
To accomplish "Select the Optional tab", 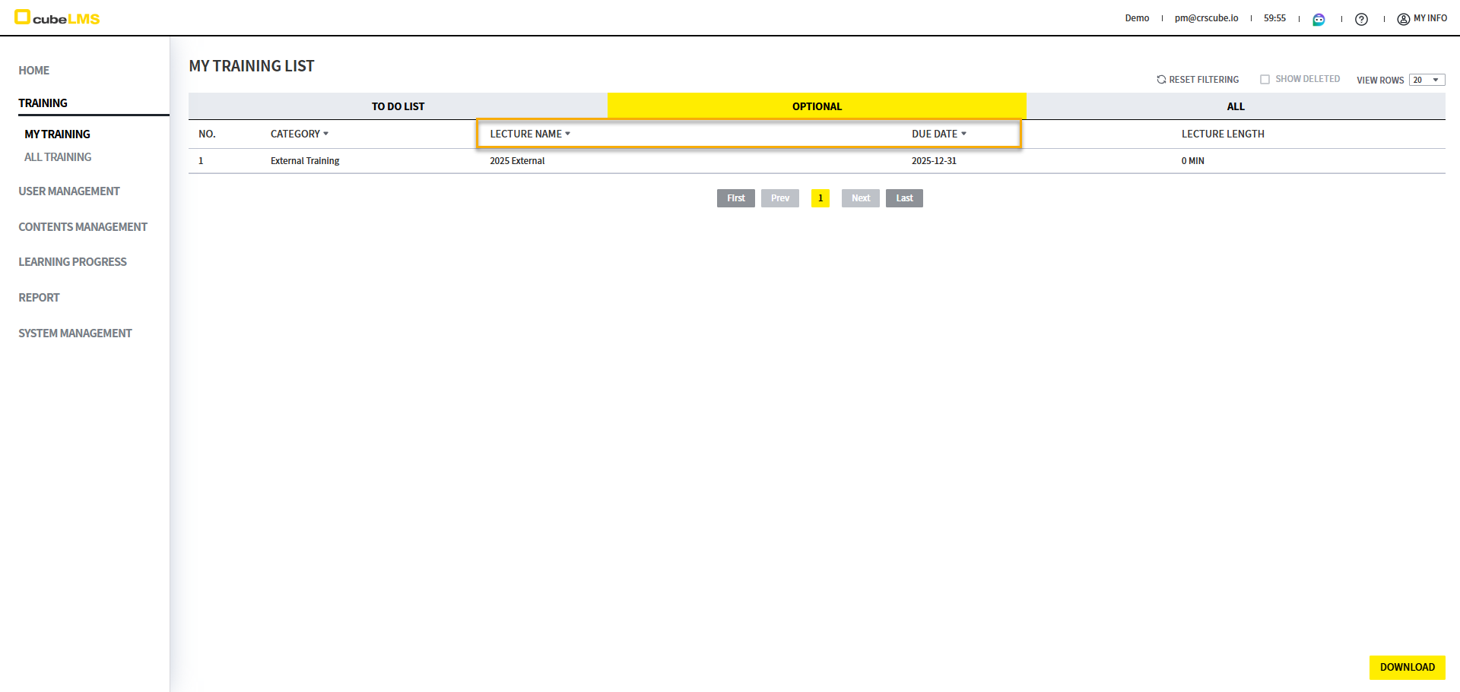I will (x=817, y=106).
